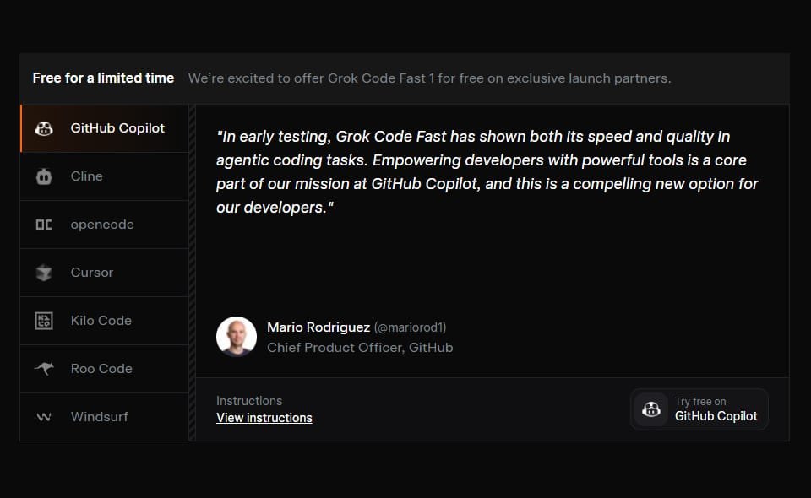Open the Roo Code tab
The height and width of the screenshot is (498, 811).
[105, 369]
